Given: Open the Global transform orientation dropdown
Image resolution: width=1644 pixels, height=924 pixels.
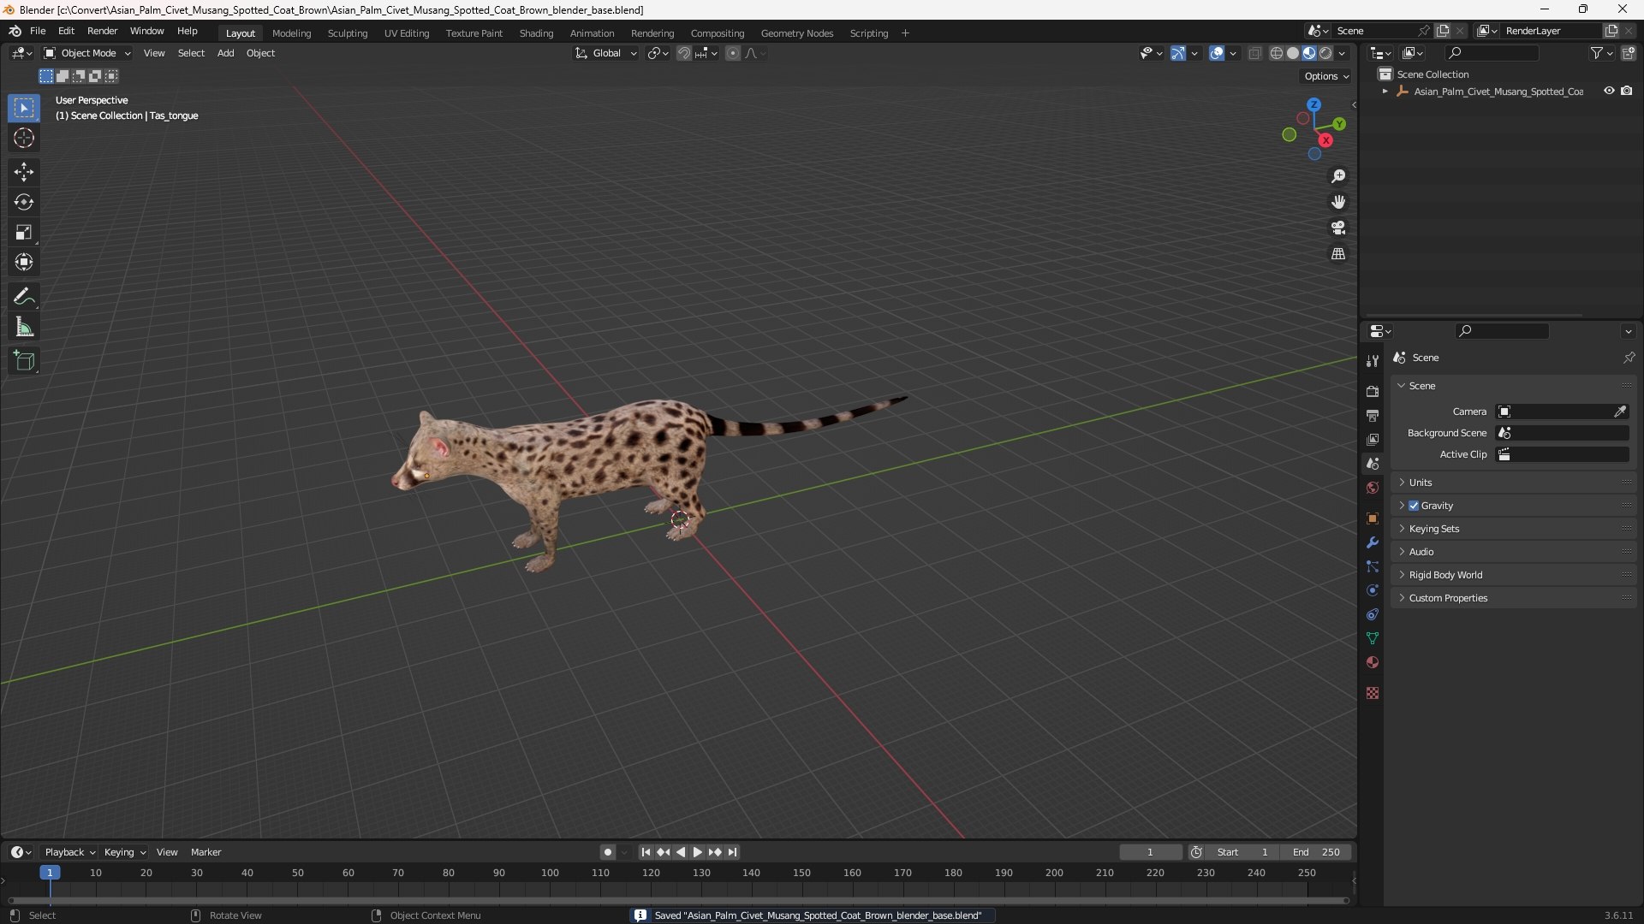Looking at the screenshot, I should [605, 53].
